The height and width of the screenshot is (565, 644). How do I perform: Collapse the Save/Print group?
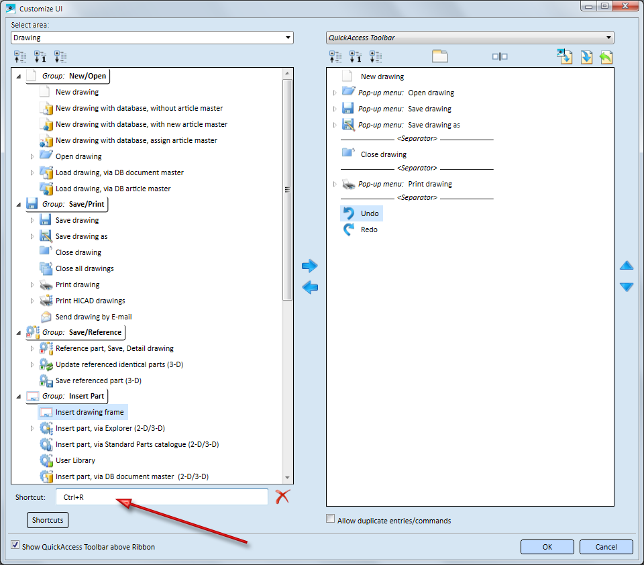pos(18,205)
